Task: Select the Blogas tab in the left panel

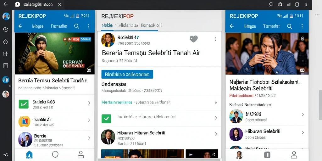Action: click(38, 26)
